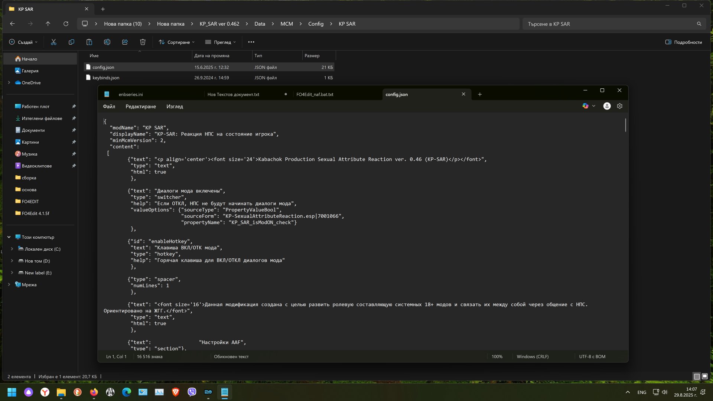Viewport: 713px width, 401px height.
Task: Switch to the enbseries.ini tab
Action: point(131,94)
